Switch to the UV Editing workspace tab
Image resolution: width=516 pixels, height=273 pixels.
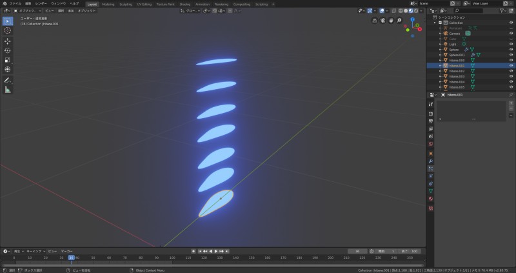click(x=144, y=5)
